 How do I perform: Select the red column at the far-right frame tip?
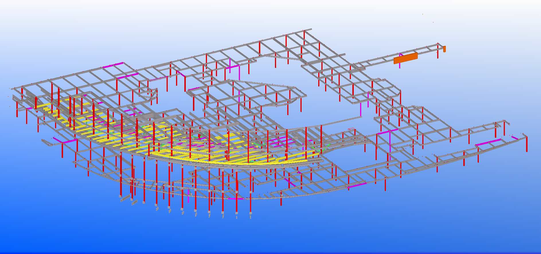coord(527,144)
